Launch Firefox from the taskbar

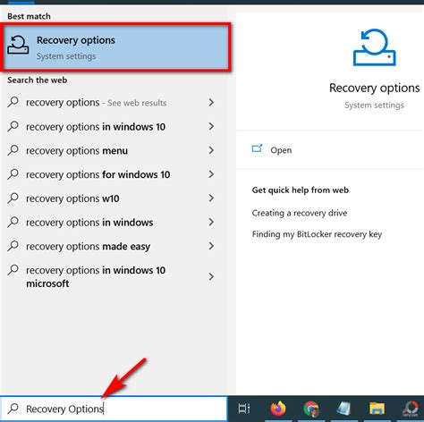(x=278, y=409)
